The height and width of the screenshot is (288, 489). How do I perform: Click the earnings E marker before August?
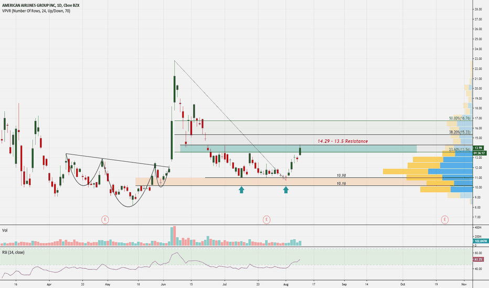tap(266, 219)
